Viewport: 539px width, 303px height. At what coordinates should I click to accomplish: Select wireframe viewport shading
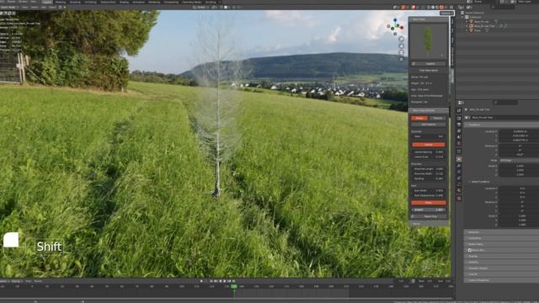[x=430, y=8]
